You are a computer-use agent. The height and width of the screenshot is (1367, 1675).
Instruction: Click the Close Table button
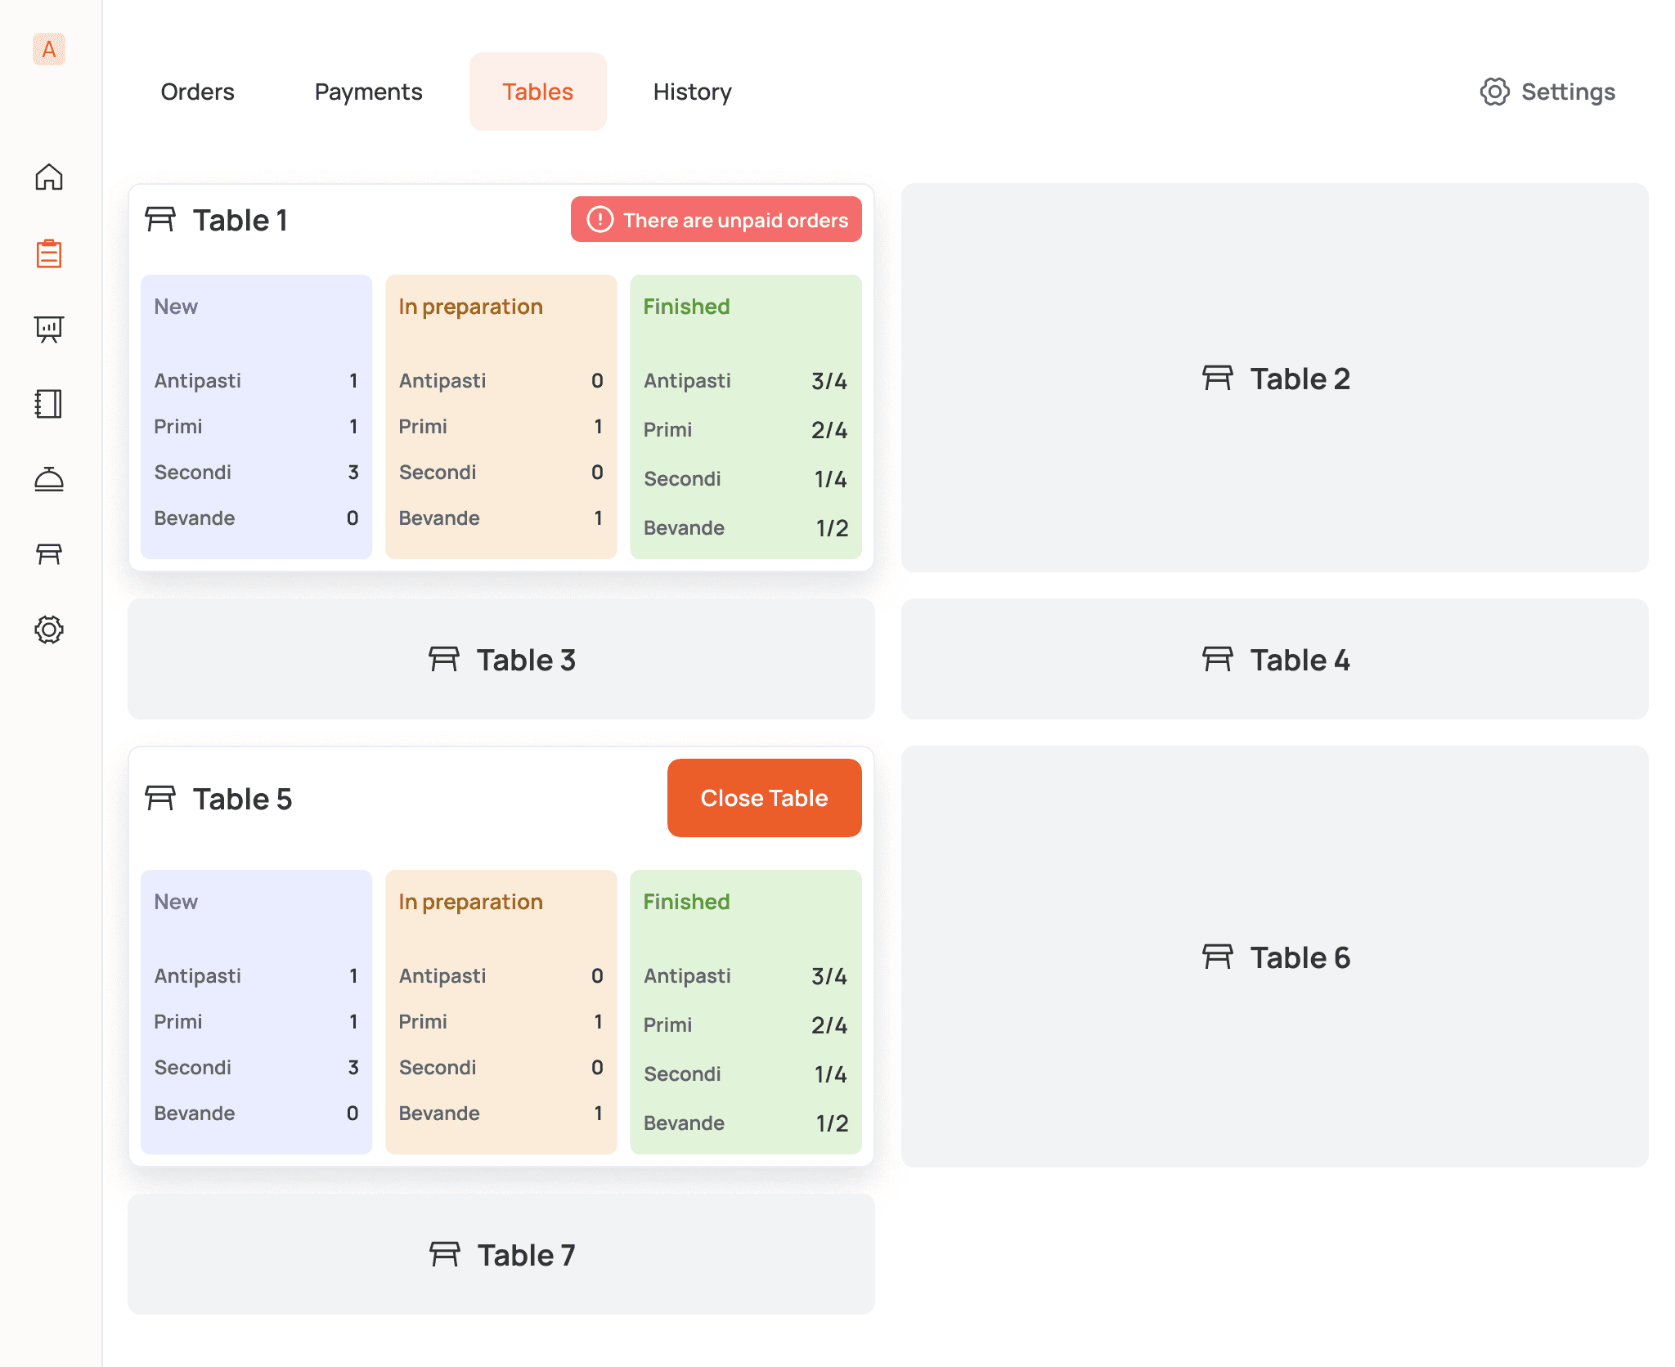(x=764, y=798)
